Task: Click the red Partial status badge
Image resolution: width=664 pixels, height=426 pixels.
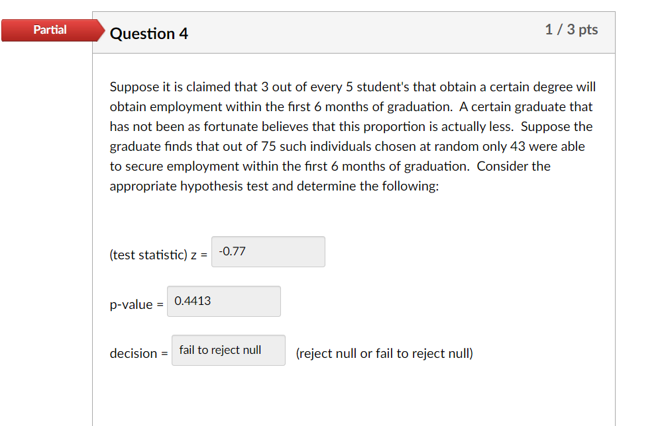Action: point(50,30)
